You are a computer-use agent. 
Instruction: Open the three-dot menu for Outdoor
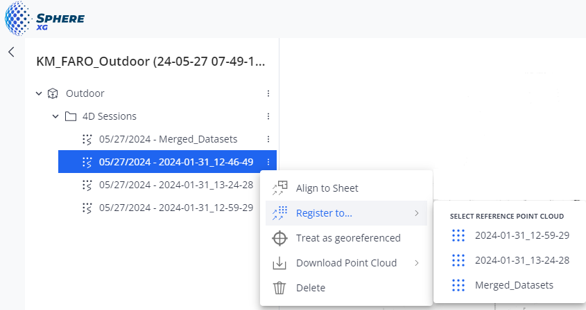coord(268,93)
